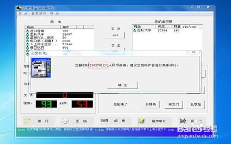Click the envelope icon next to 邮局
The height and width of the screenshot is (144, 231).
(x=104, y=121)
